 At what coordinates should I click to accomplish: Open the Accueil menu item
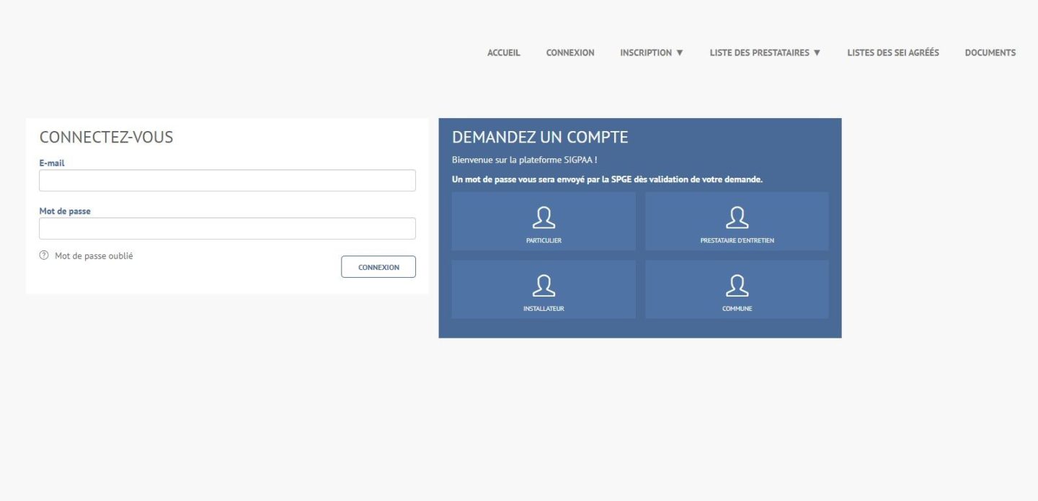504,53
